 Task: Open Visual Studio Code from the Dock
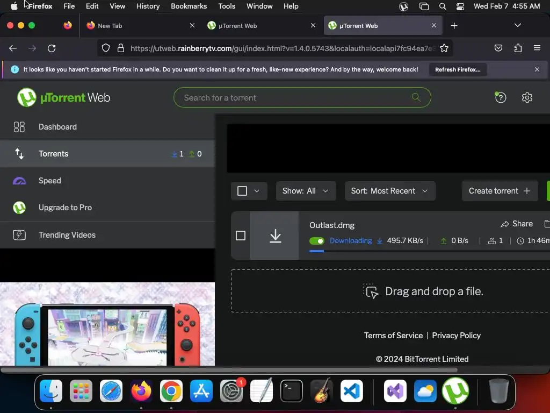tap(351, 390)
